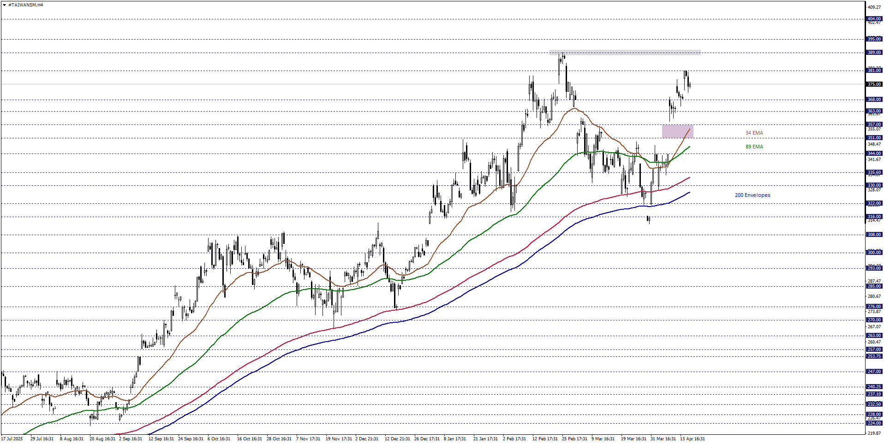Click the 389.00 price level label
The width and height of the screenshot is (884, 444).
(874, 53)
